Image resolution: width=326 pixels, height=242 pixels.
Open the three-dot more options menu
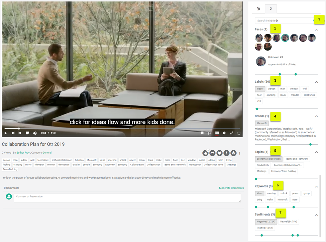[x=240, y=153]
